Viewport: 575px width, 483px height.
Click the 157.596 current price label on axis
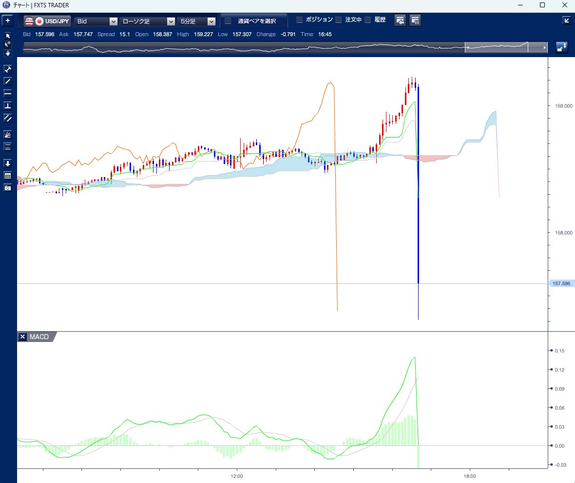561,284
